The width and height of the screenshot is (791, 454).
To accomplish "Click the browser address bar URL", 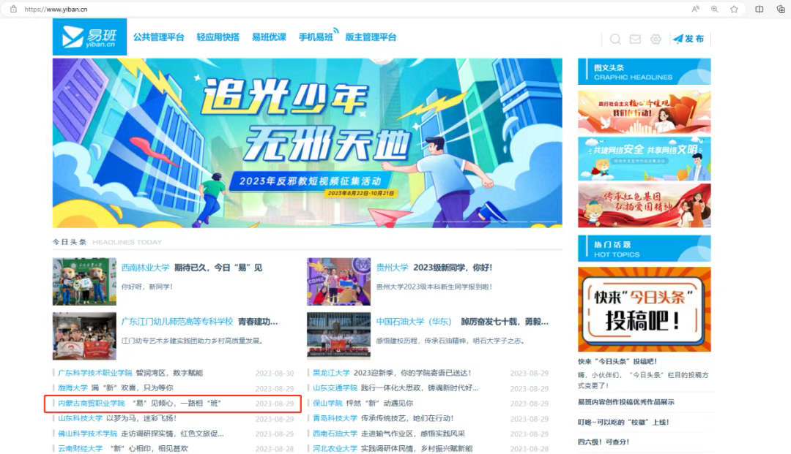I will tap(56, 9).
